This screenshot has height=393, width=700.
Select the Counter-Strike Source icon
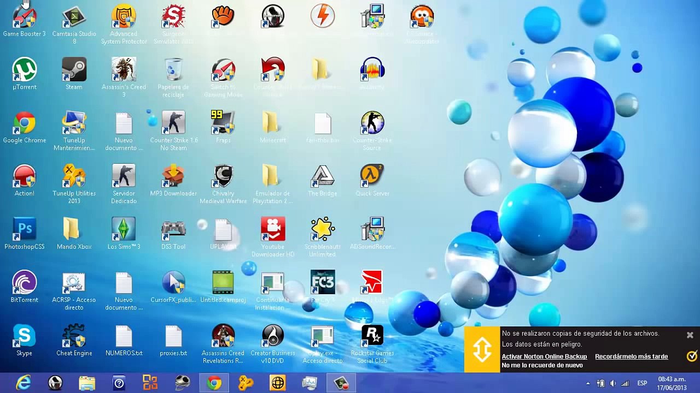[372, 131]
